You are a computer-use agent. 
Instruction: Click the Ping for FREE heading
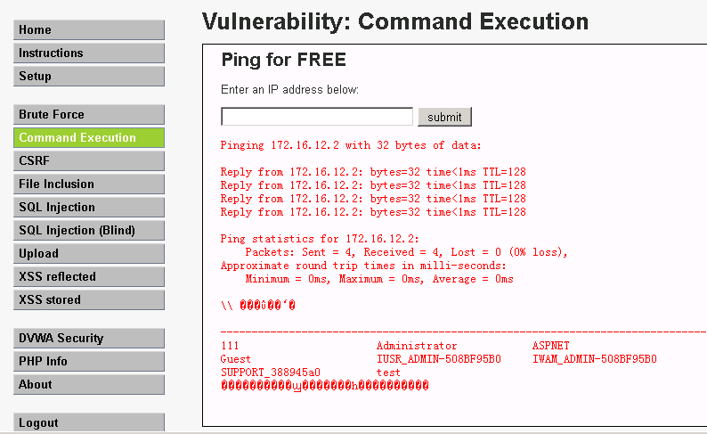283,61
